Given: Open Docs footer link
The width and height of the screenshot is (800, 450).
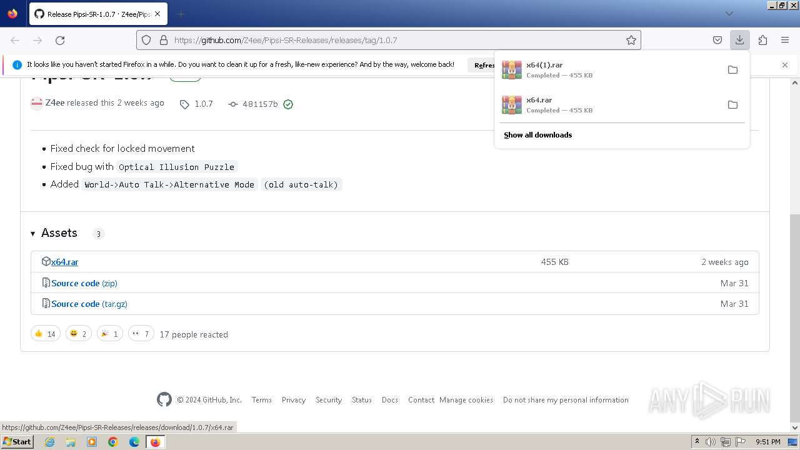Looking at the screenshot, I should [x=390, y=400].
